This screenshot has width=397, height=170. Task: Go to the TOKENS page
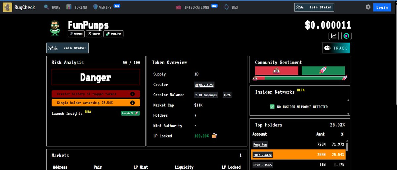pyautogui.click(x=77, y=7)
